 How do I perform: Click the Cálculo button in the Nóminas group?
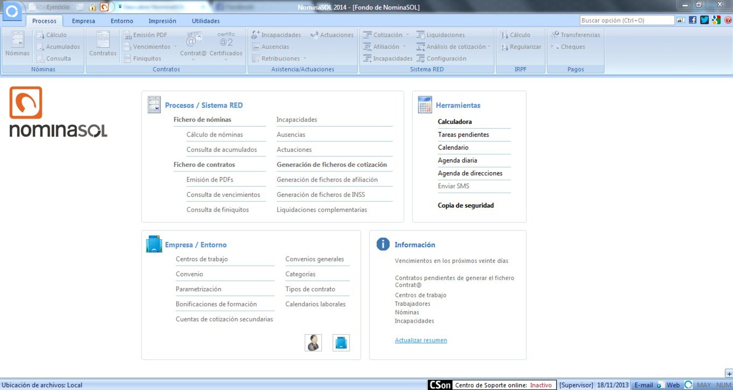(x=51, y=35)
